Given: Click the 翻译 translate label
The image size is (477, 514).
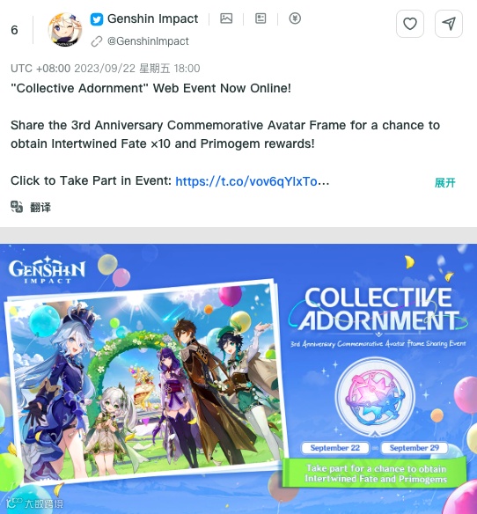Looking at the screenshot, I should (40, 207).
